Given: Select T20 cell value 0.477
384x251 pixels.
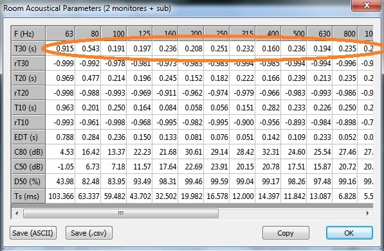Looking at the screenshot, I should coord(88,78).
